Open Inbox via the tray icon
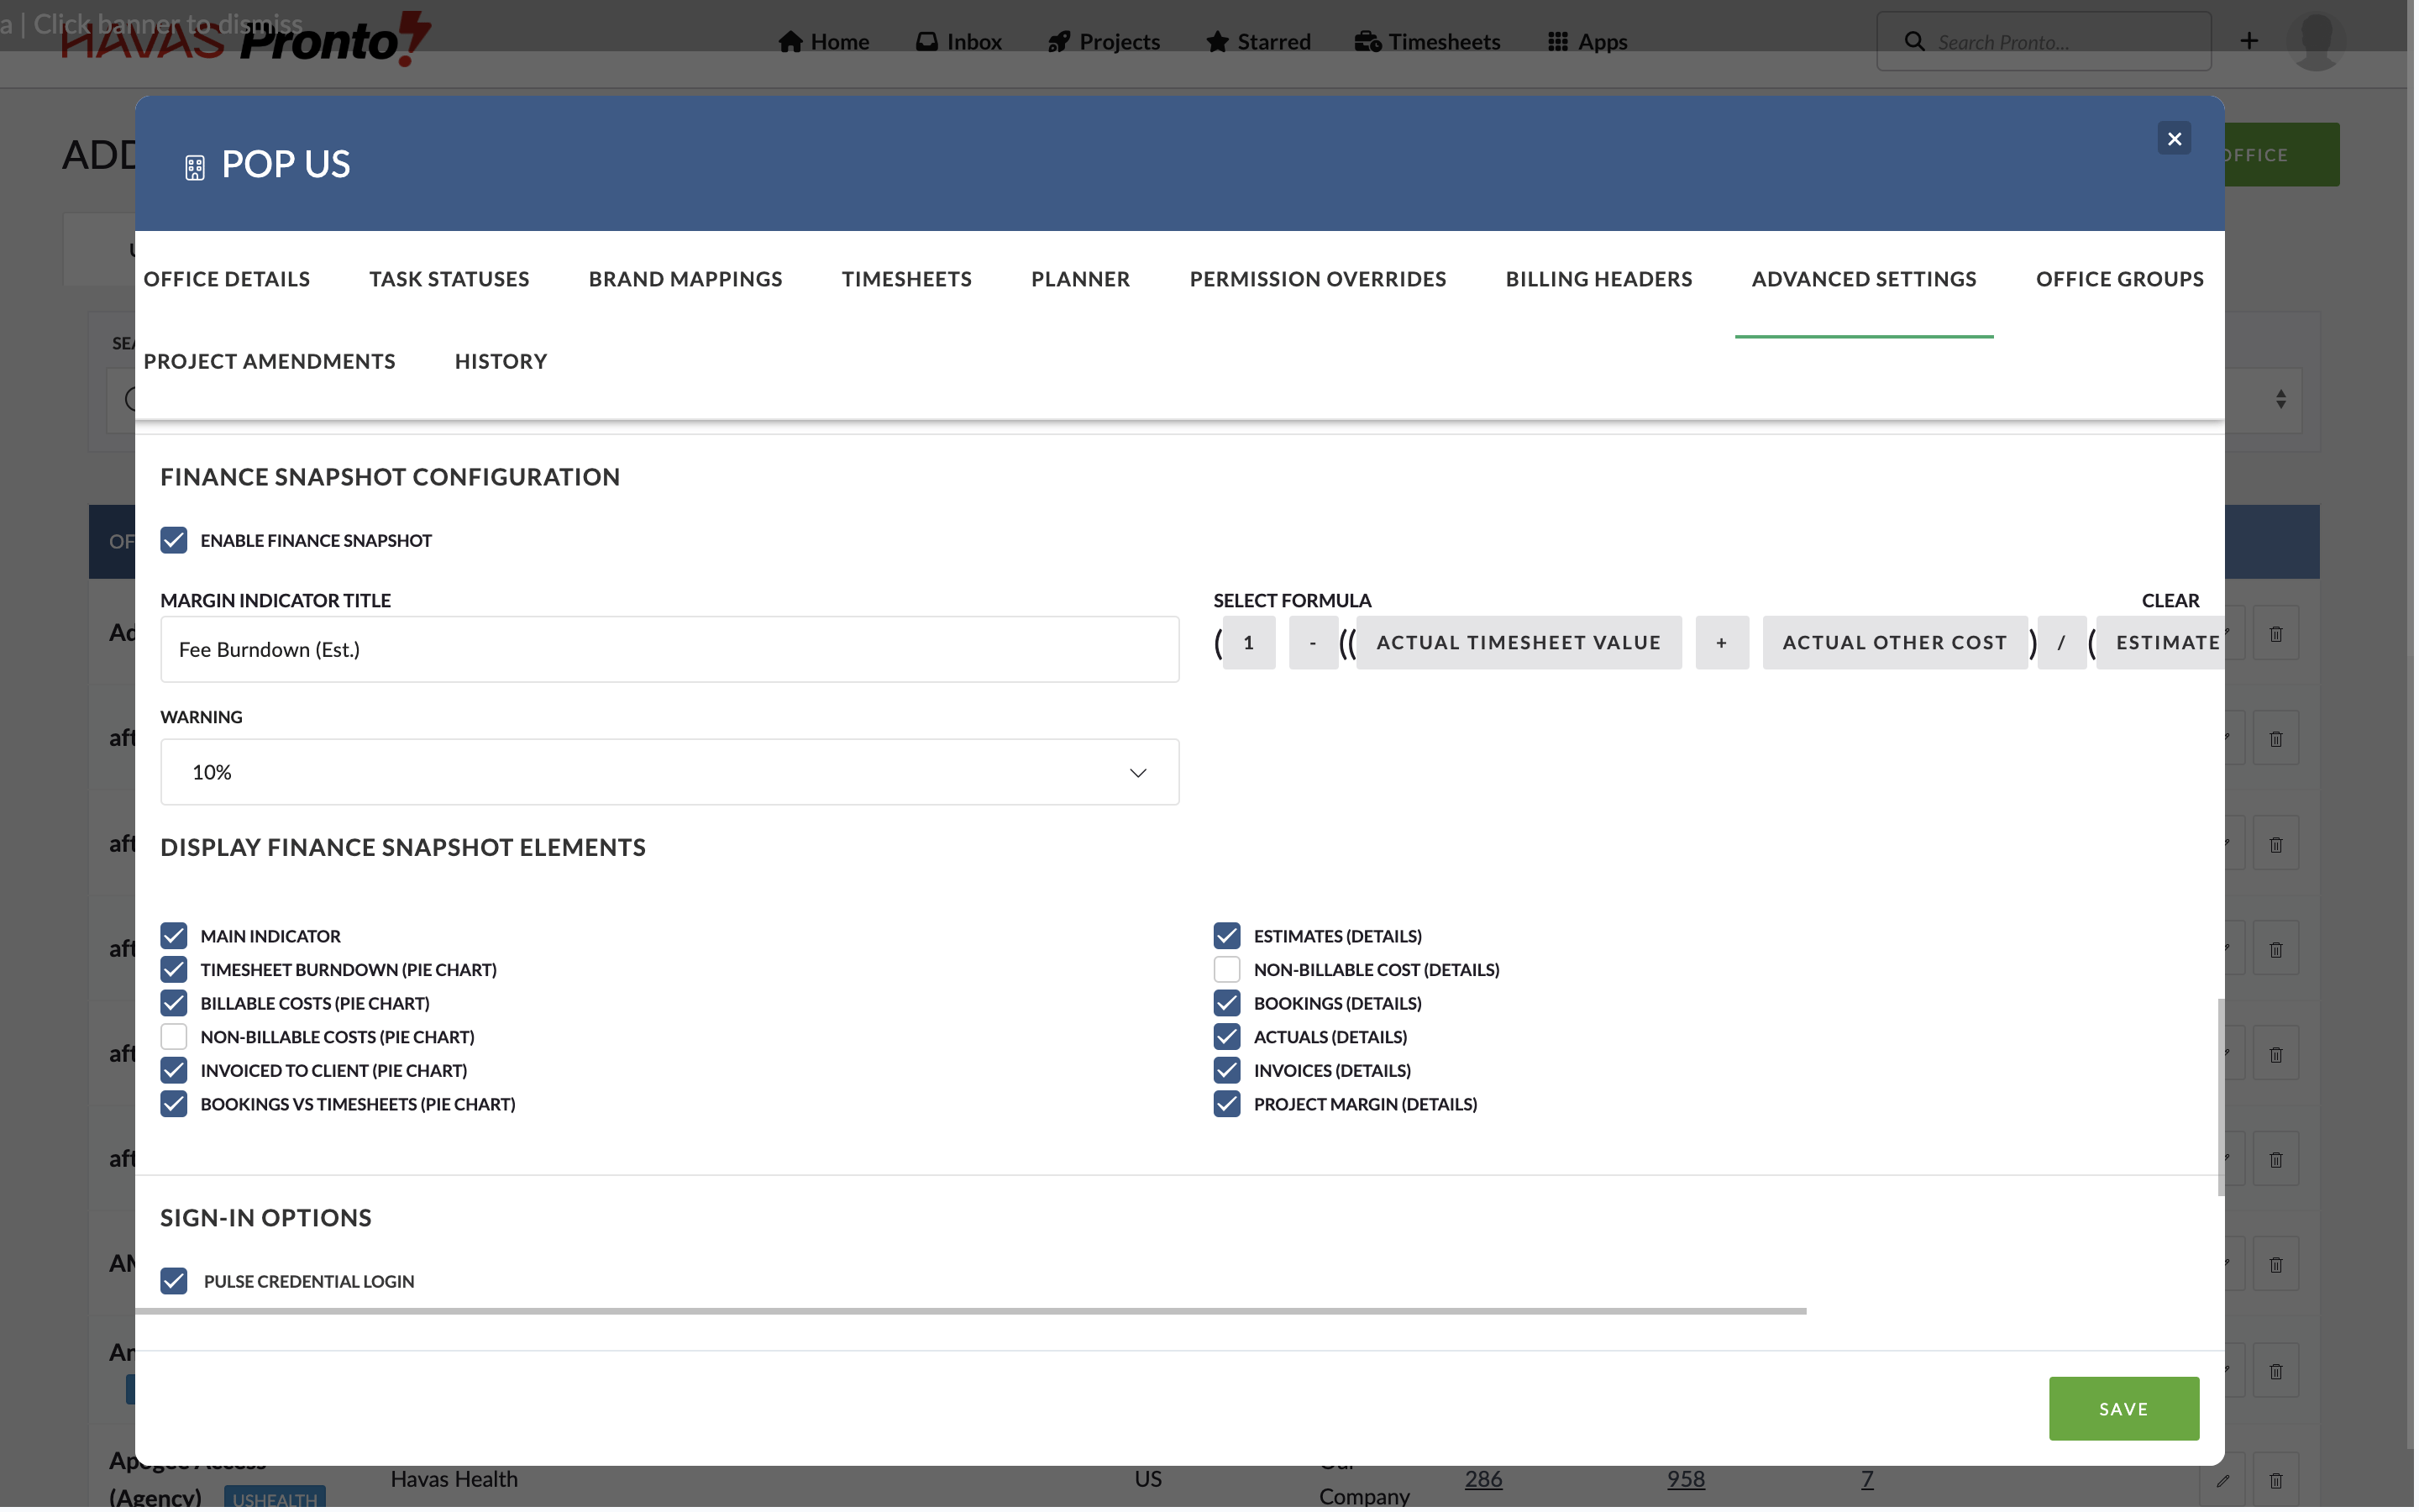Screen dimensions: 2419x1512 [x=927, y=41]
